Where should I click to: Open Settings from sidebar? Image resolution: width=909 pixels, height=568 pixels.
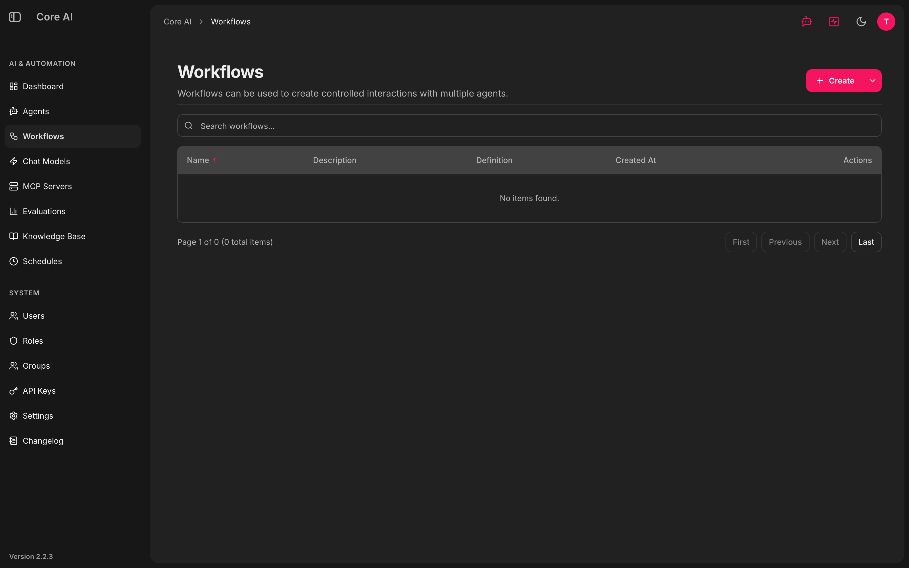72,416
